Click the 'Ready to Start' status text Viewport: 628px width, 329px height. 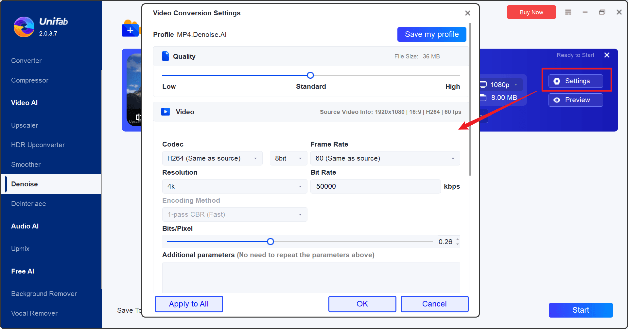click(x=575, y=55)
